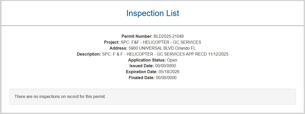Click the horizontal divider below the heading
Viewport: 305px width, 114px height.
coord(152,26)
